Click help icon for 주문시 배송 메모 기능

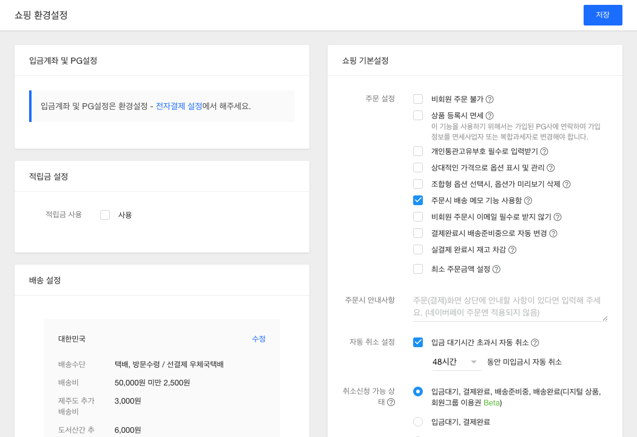point(528,200)
